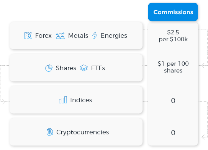The width and height of the screenshot is (208, 150).
Task: Select the Shares label
Action: tap(66, 68)
